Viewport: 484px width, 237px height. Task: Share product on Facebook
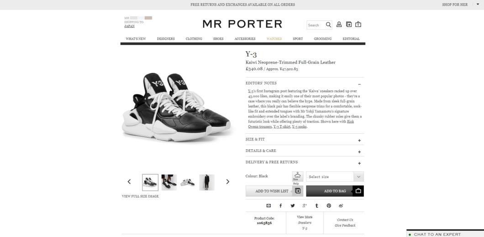tap(281, 206)
